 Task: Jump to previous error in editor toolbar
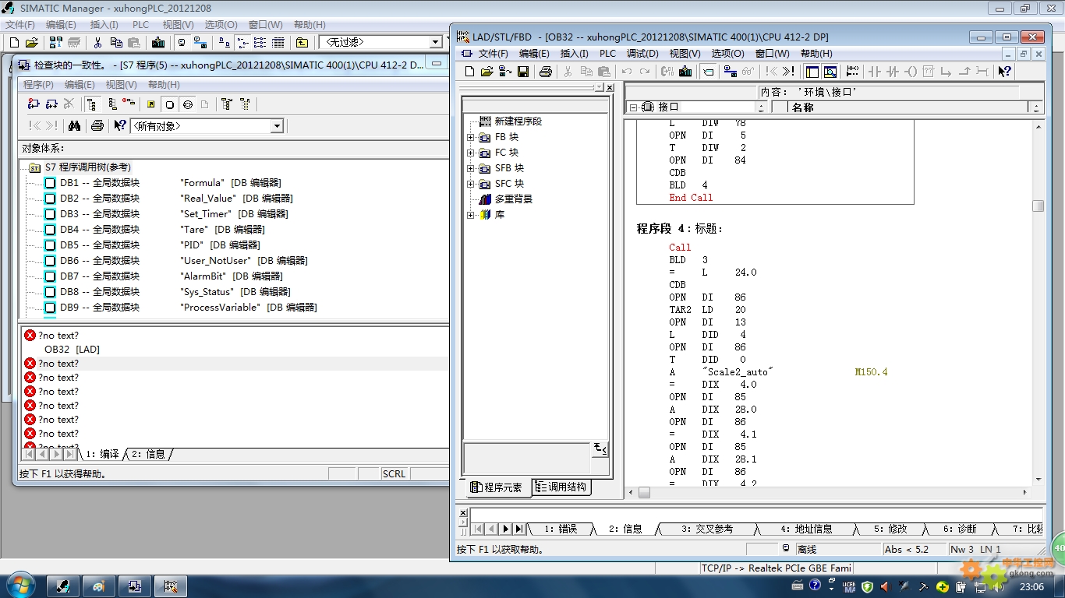tap(771, 72)
